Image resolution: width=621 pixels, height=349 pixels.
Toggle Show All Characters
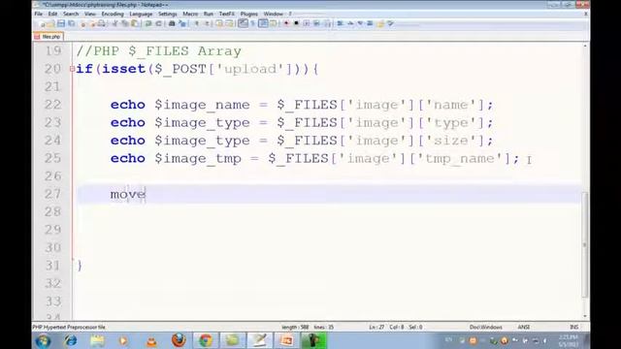click(x=252, y=23)
